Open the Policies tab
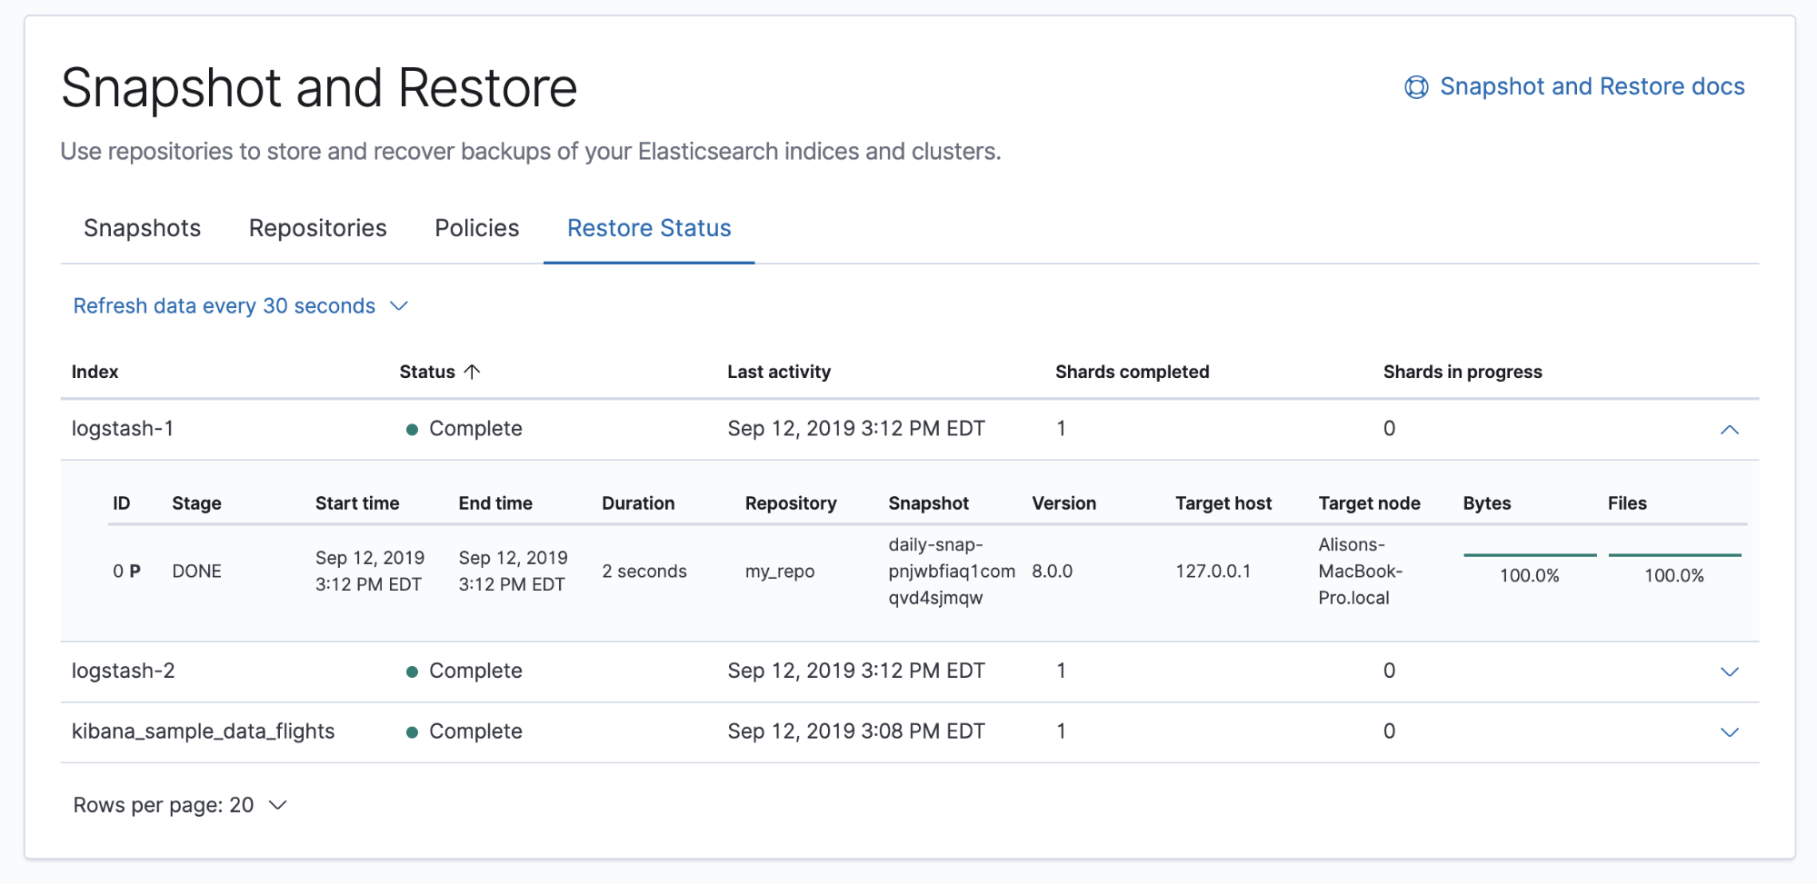 pos(477,228)
